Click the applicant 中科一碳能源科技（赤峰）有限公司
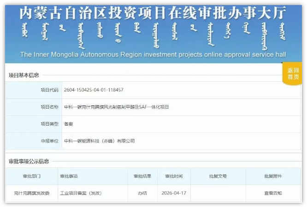 pos(99,141)
